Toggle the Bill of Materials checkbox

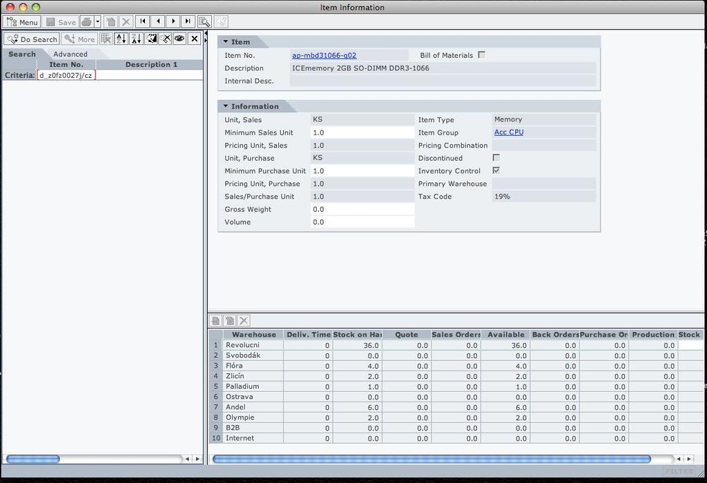coord(481,55)
